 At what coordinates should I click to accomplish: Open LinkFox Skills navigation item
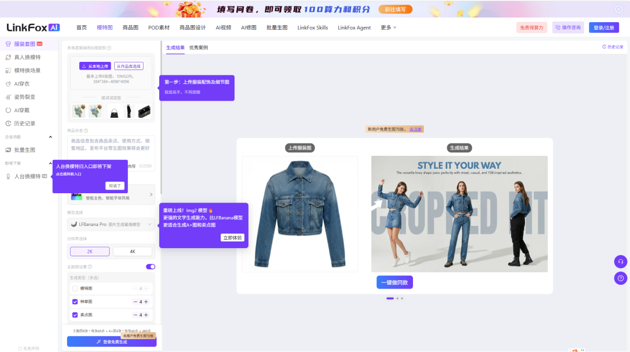point(313,27)
